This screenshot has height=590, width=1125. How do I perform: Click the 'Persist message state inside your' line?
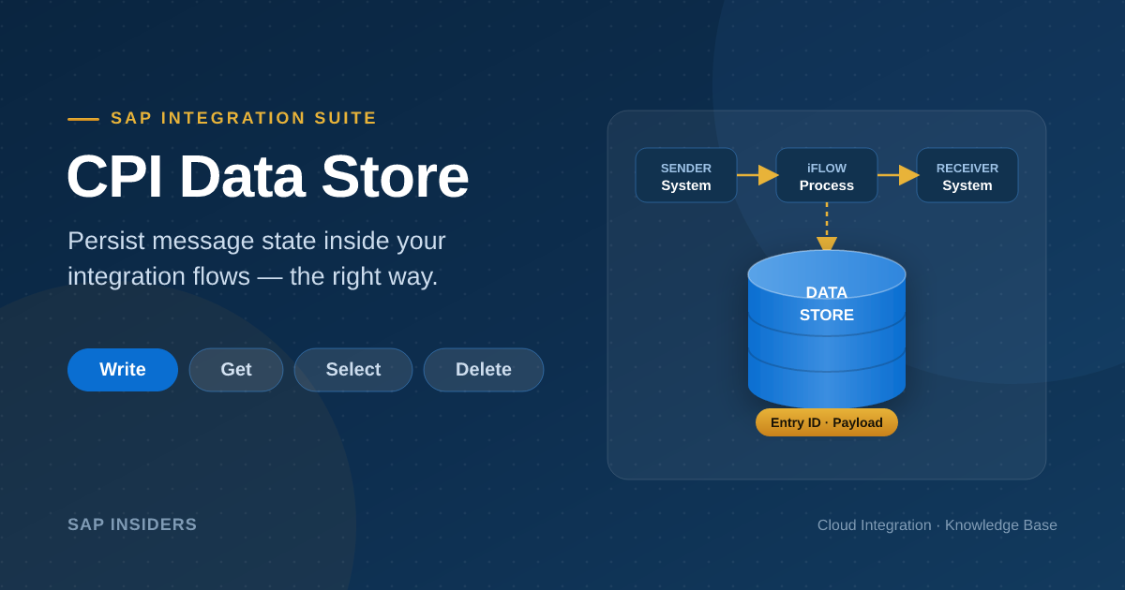[257, 241]
